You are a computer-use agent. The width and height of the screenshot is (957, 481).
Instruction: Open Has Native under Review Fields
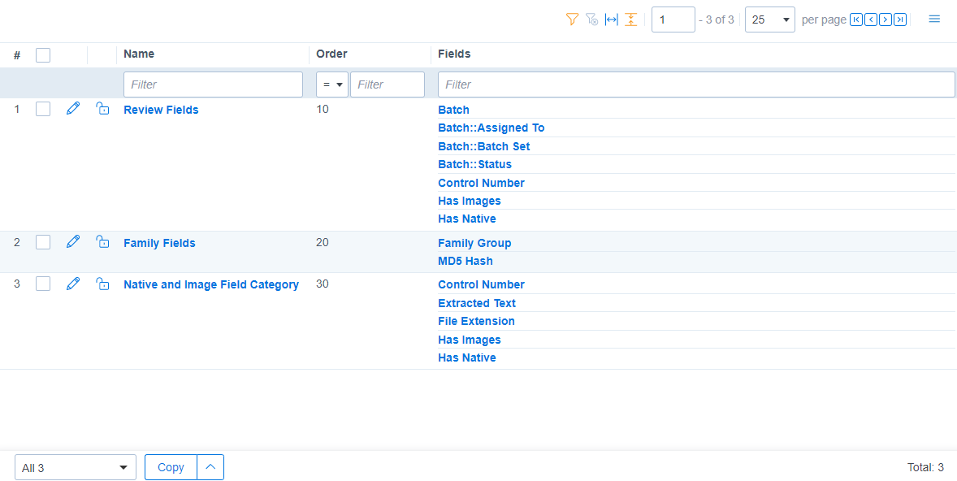pos(467,219)
